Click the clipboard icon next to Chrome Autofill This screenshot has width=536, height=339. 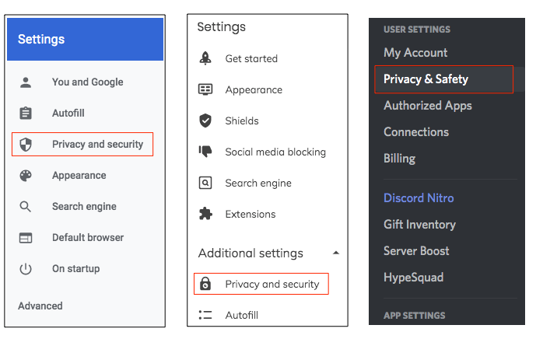26,113
